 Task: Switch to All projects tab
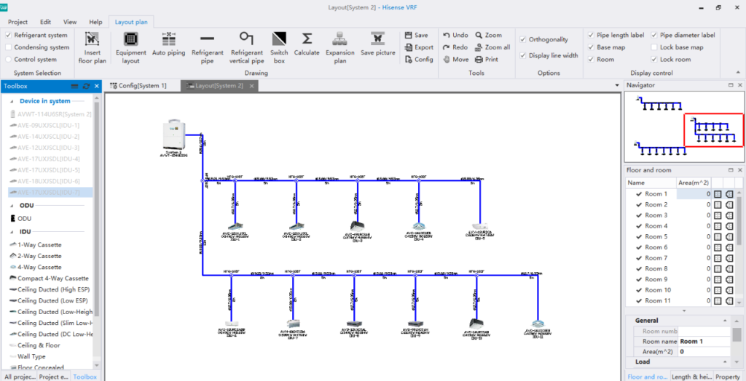[20, 377]
